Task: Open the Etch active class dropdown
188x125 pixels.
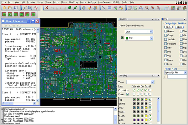Action: pyautogui.click(x=151, y=32)
